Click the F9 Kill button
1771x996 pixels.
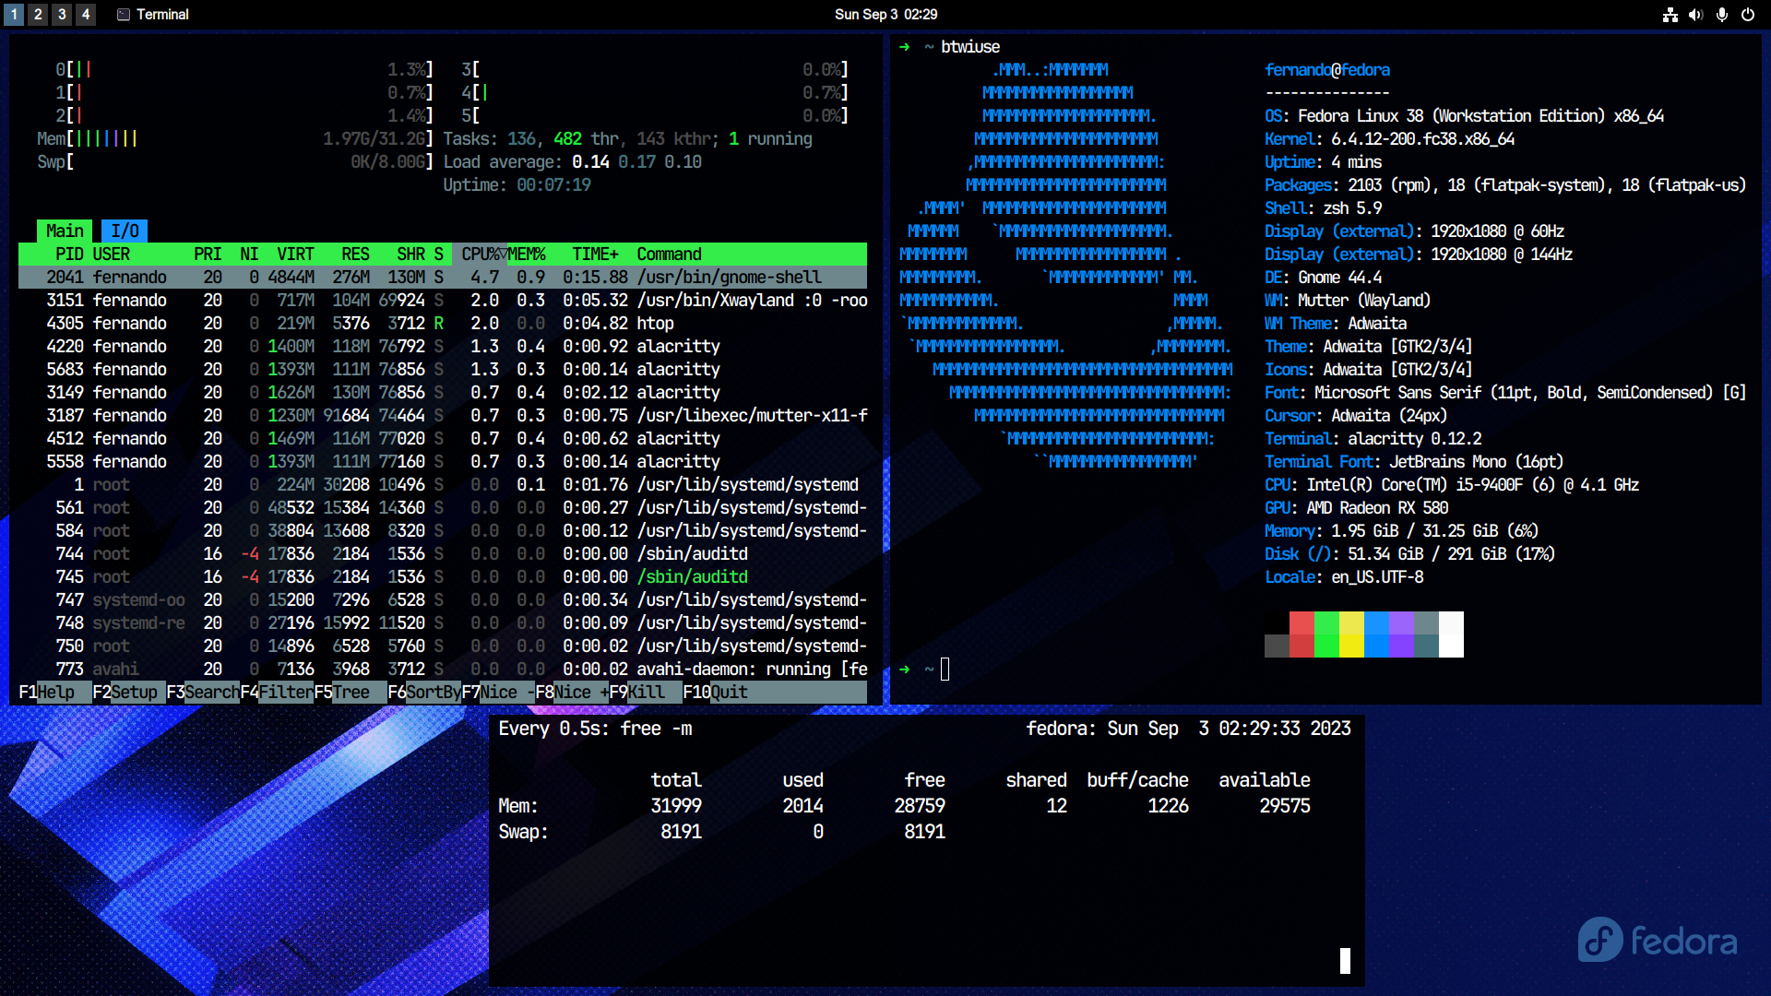(646, 692)
